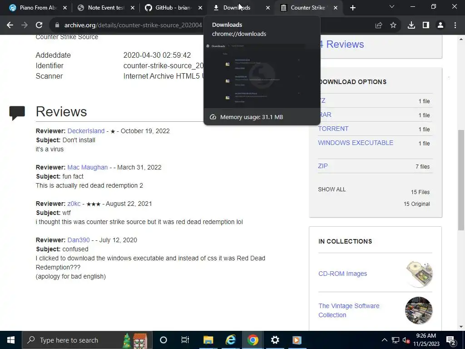Reload the archive.org page
The image size is (465, 349).
(39, 25)
